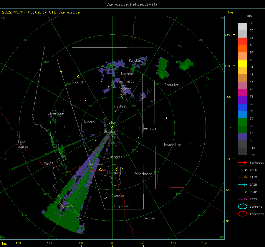Click the ThreeHills town label

coord(148,128)
